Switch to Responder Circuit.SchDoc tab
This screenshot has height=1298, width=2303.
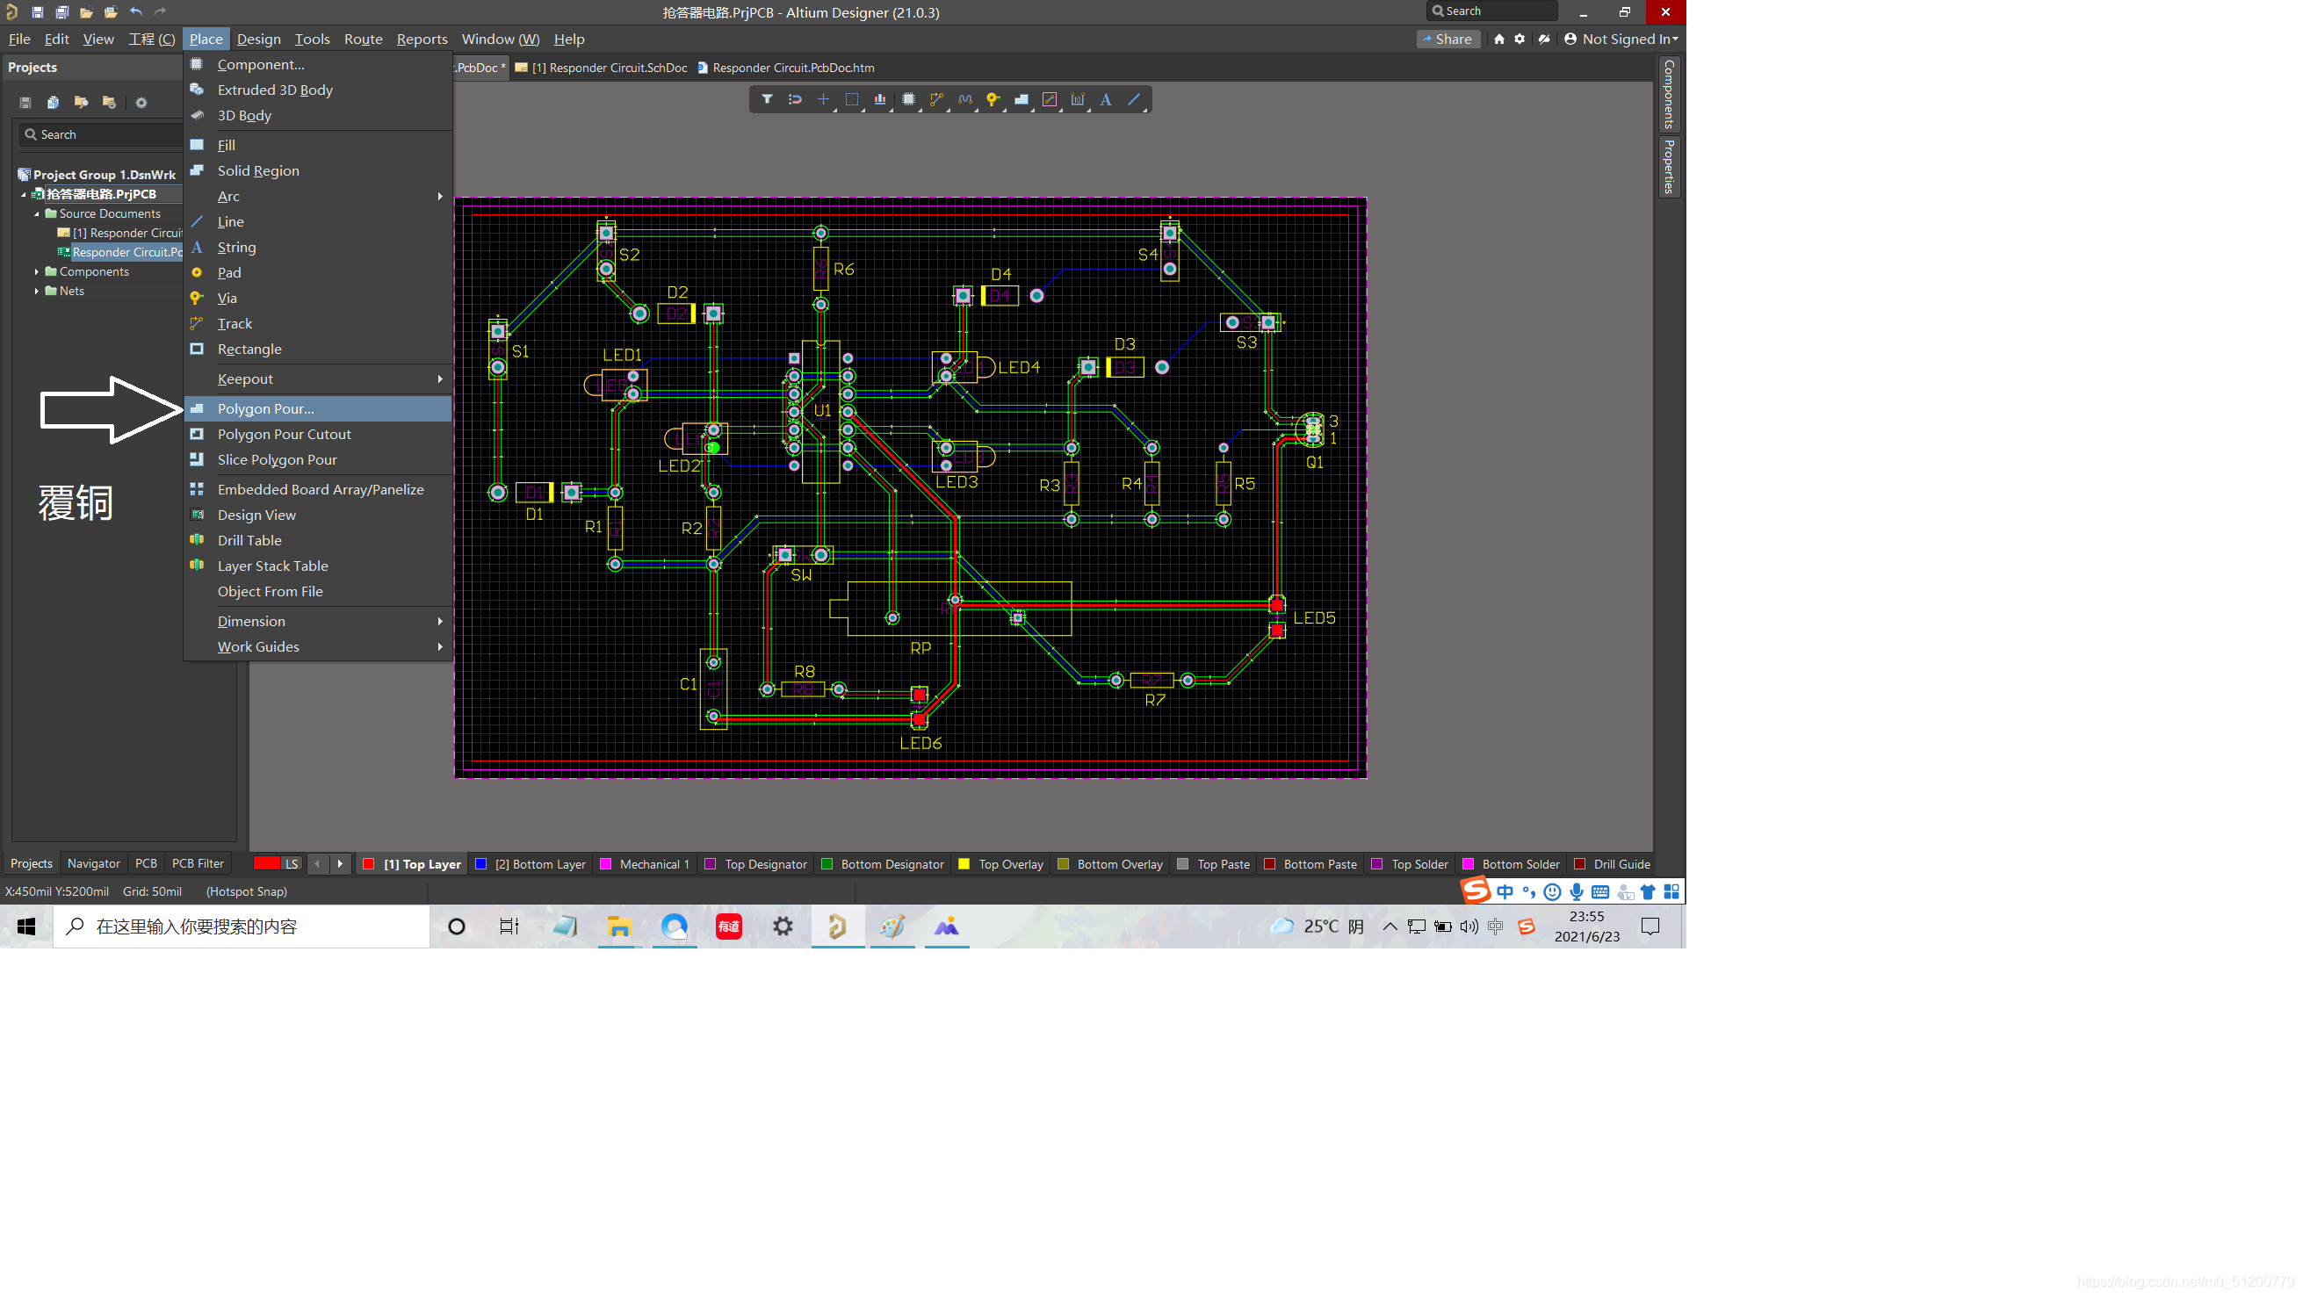click(609, 68)
